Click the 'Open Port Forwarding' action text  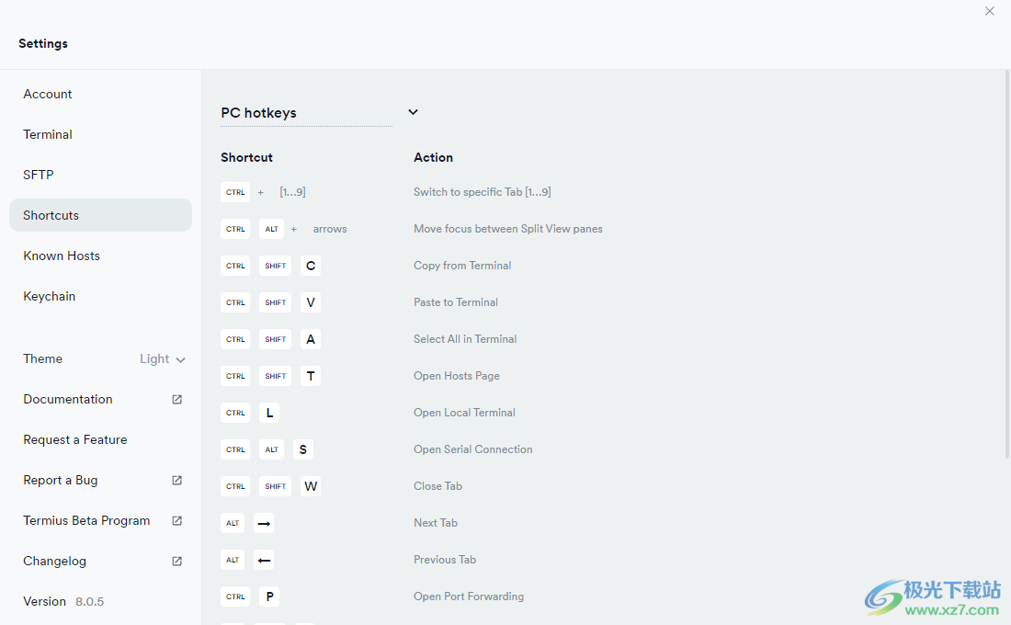(469, 597)
